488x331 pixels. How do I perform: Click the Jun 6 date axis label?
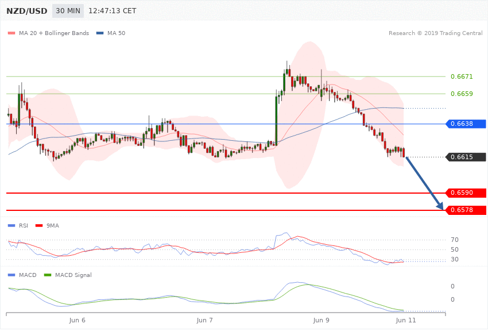pos(77,320)
